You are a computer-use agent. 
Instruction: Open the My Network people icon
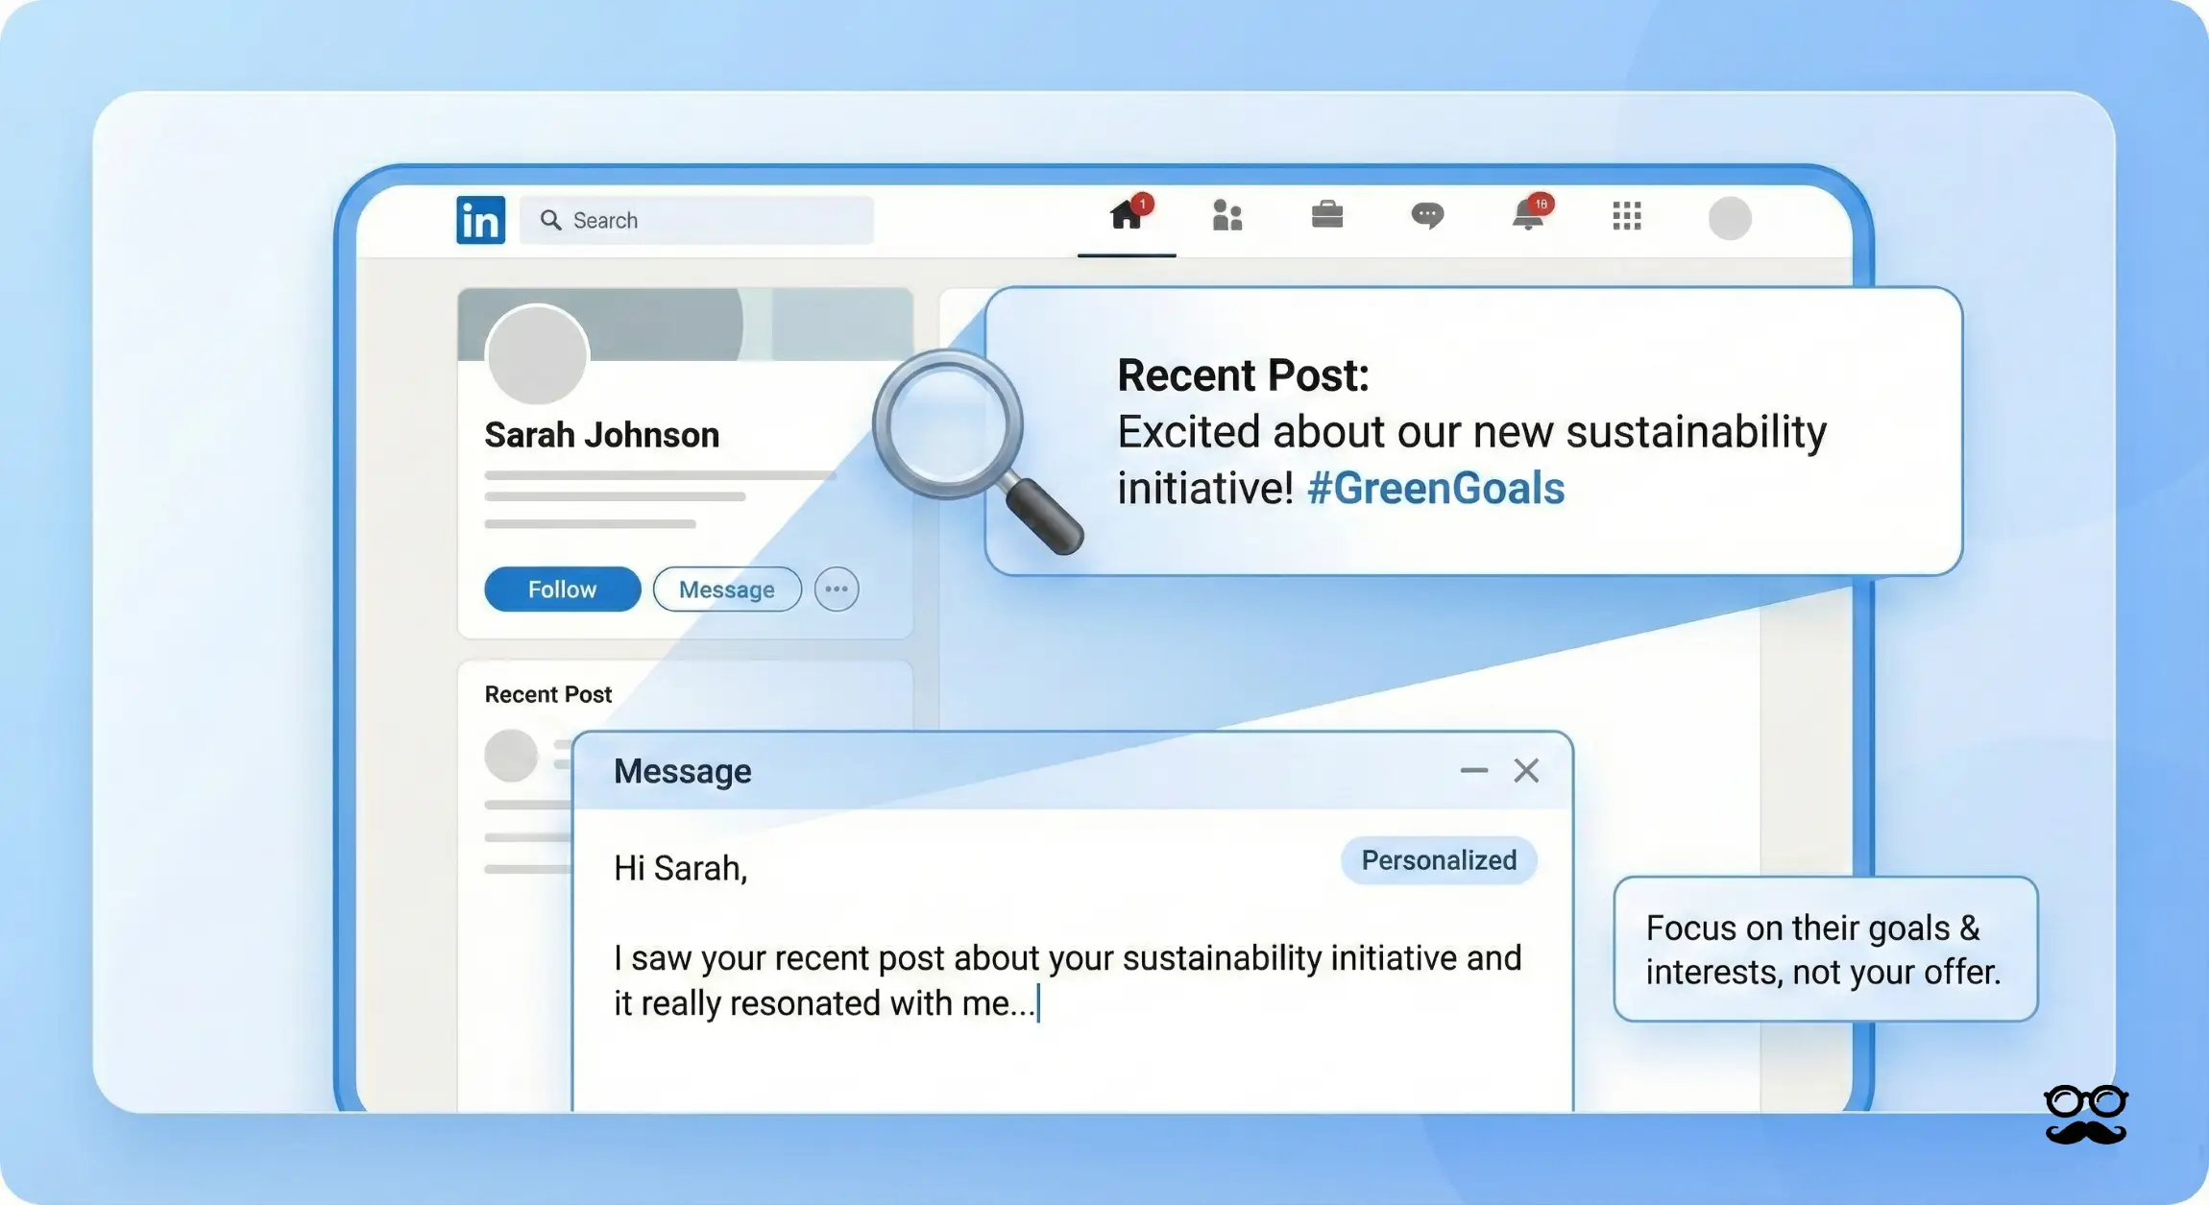(x=1227, y=216)
